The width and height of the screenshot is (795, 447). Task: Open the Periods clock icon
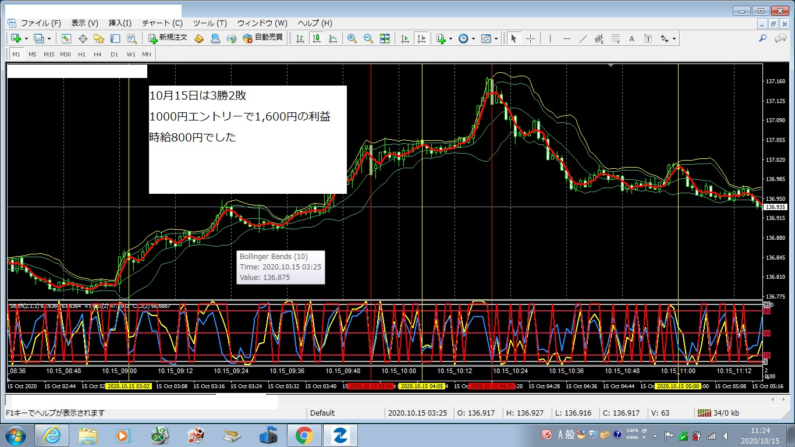(463, 38)
